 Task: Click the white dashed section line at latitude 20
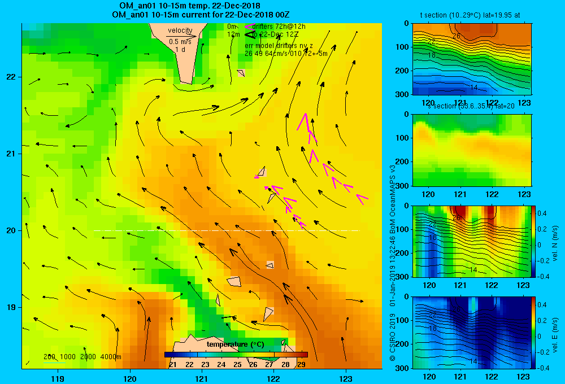[x=227, y=230]
